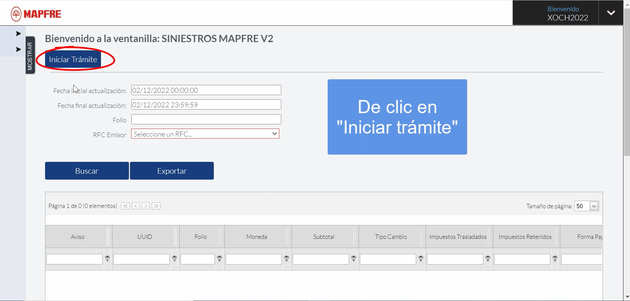Sort by Impuestos Trasladados column header

pyautogui.click(x=458, y=237)
